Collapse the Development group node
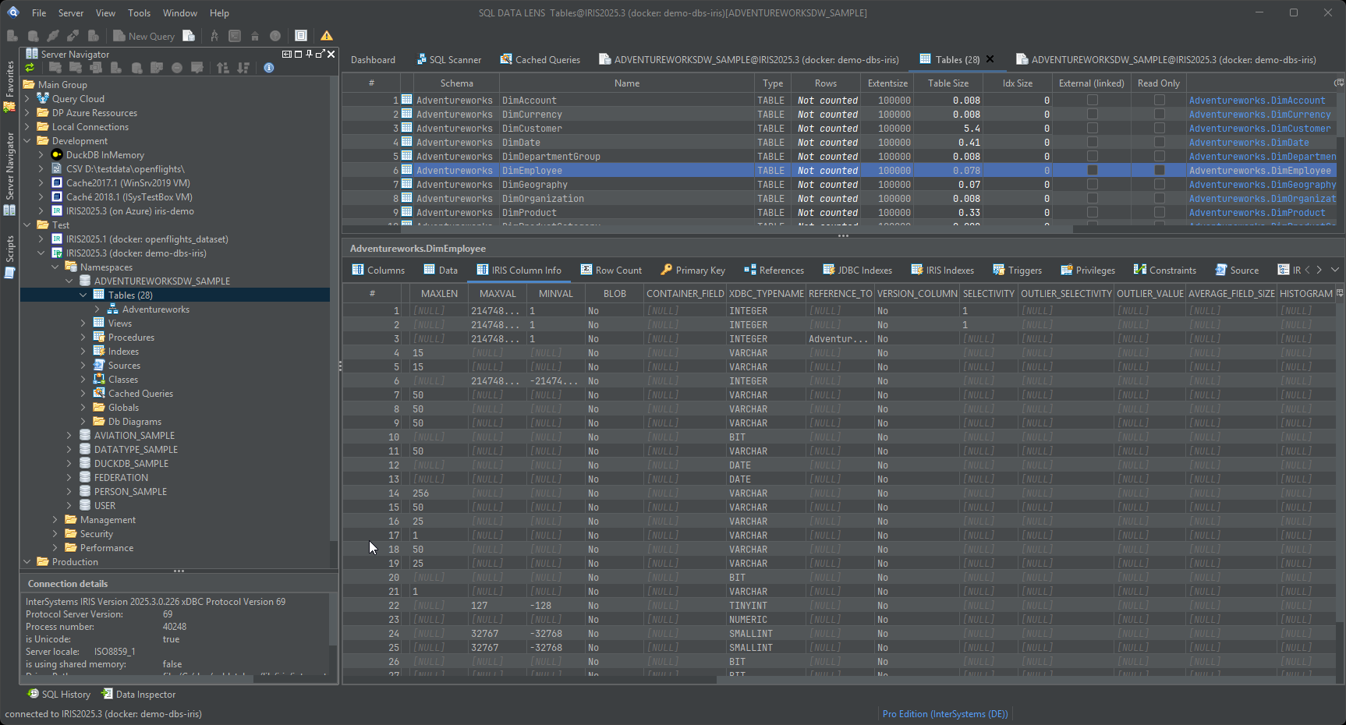The image size is (1346, 725). 27,141
